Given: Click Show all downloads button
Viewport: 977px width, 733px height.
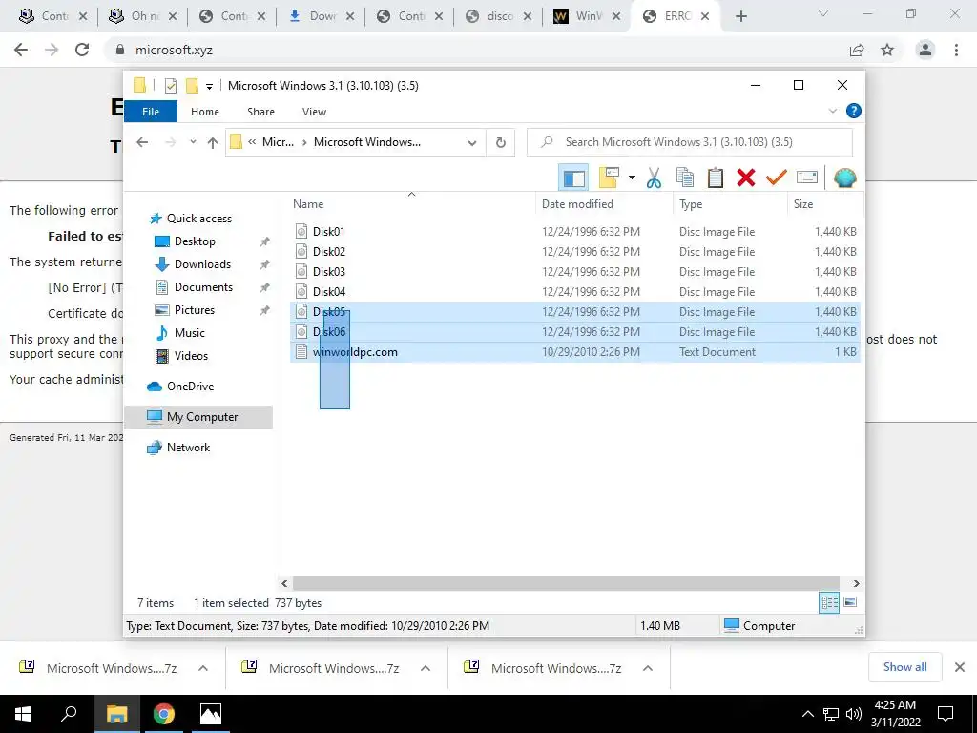Looking at the screenshot, I should pos(904,667).
